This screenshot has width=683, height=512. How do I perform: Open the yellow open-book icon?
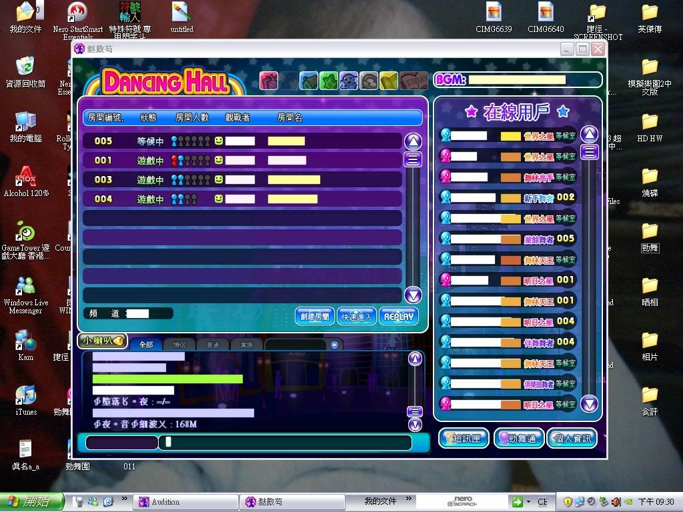389,81
